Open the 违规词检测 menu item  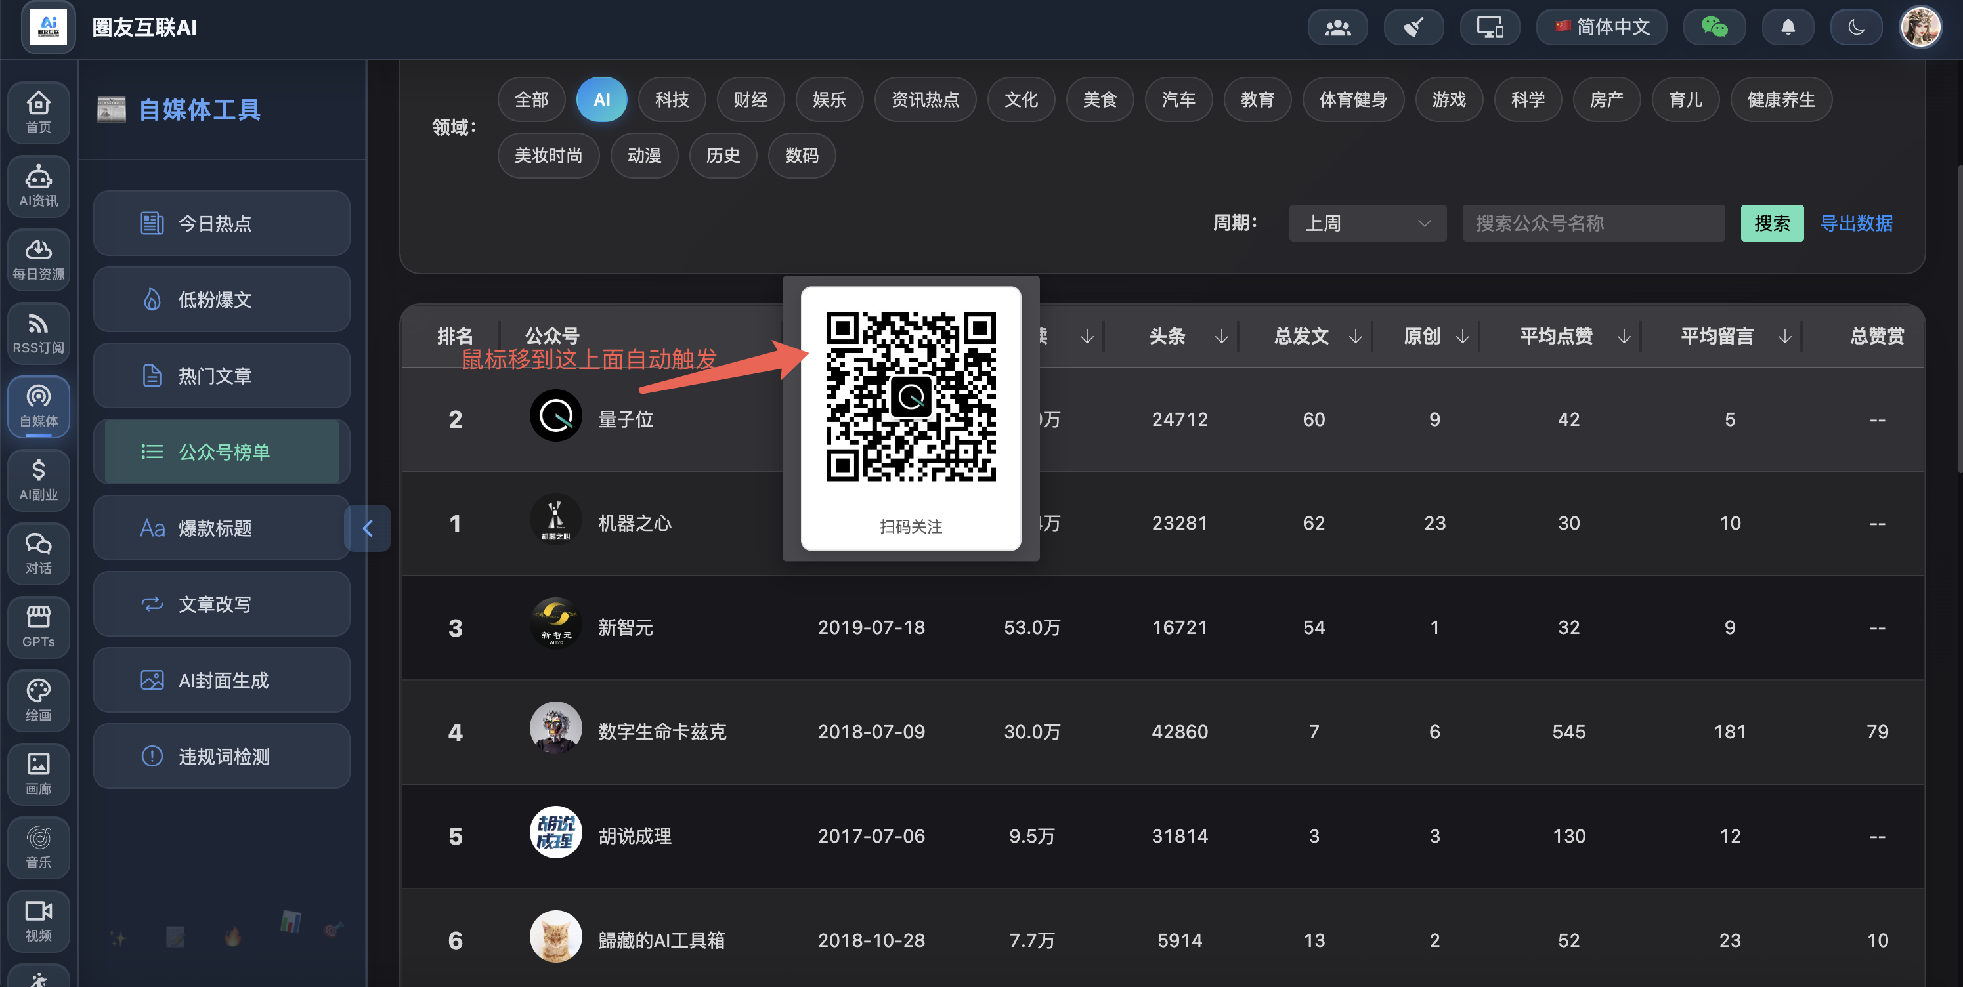[222, 756]
